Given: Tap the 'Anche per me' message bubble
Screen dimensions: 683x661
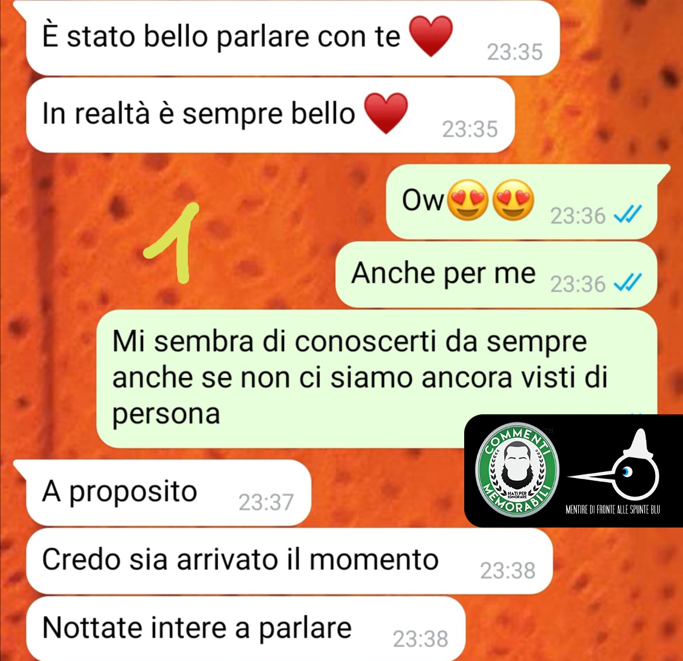Looking at the screenshot, I should (x=496, y=275).
